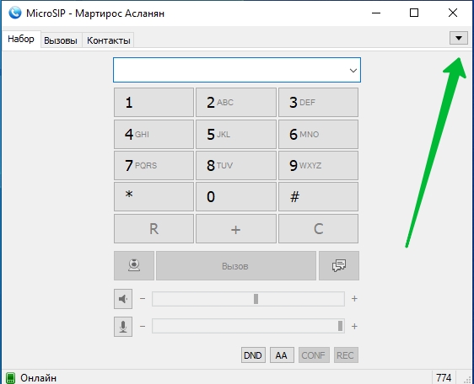Open the main menu dropdown arrow
The height and width of the screenshot is (384, 474).
coord(459,38)
